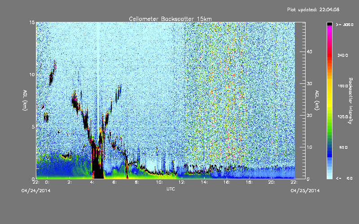
Task: Click the "Backscatter Intensity" colorbar label
Action: coord(350,101)
